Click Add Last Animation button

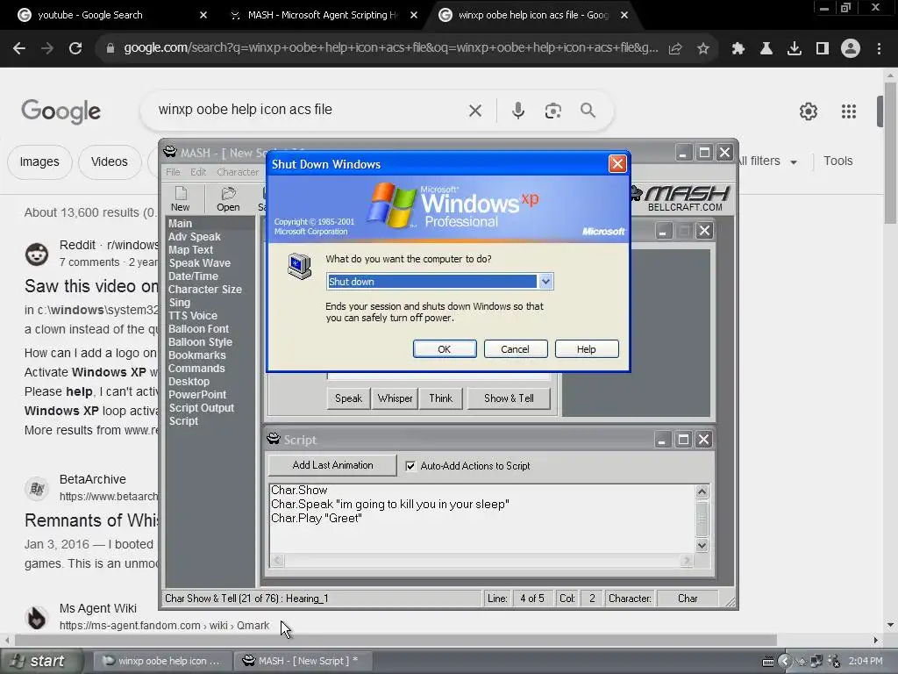coord(332,465)
